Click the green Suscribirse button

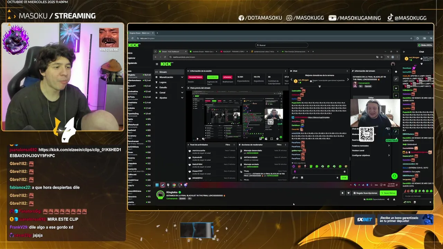(388, 193)
